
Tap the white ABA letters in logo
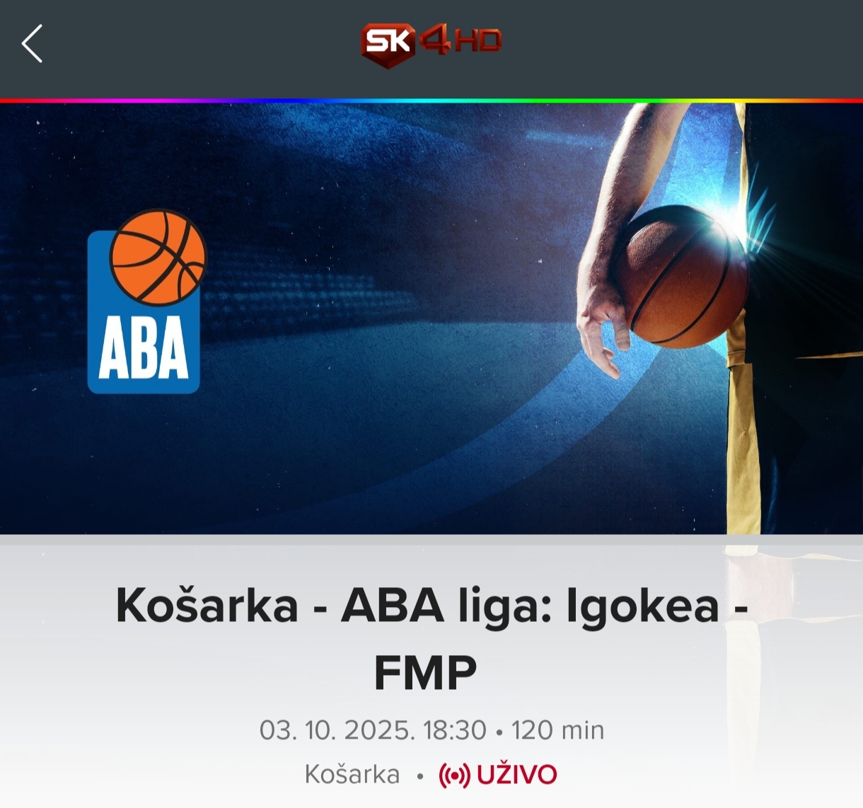(x=144, y=348)
